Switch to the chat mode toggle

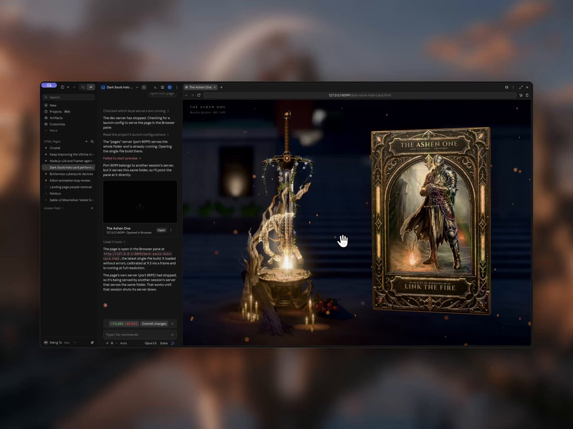click(83, 87)
